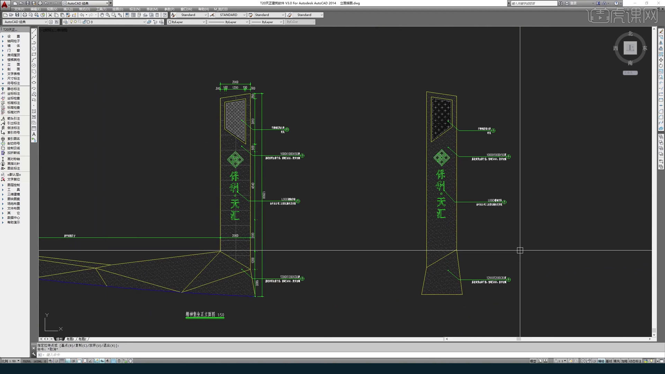This screenshot has height=374, width=665.
Task: Click the Cut scissors icon
Action: pyautogui.click(x=50, y=15)
